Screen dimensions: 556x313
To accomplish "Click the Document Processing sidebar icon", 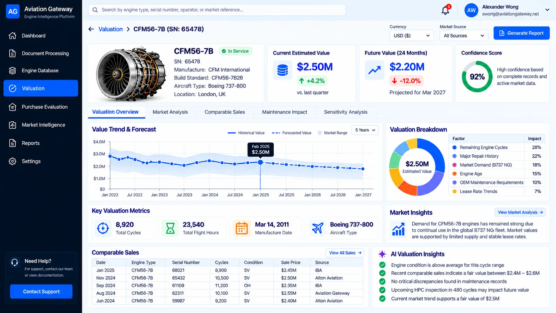I will point(12,53).
